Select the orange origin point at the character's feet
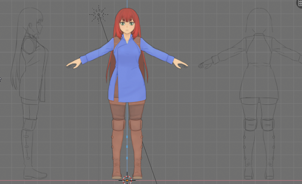The width and height of the screenshot is (302, 184). point(127,180)
